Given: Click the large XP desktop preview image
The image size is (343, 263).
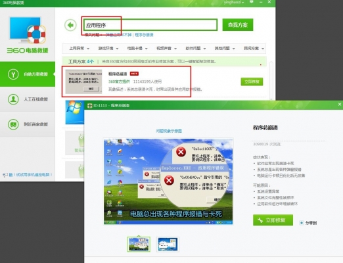Looking at the screenshot, I should tap(168, 181).
